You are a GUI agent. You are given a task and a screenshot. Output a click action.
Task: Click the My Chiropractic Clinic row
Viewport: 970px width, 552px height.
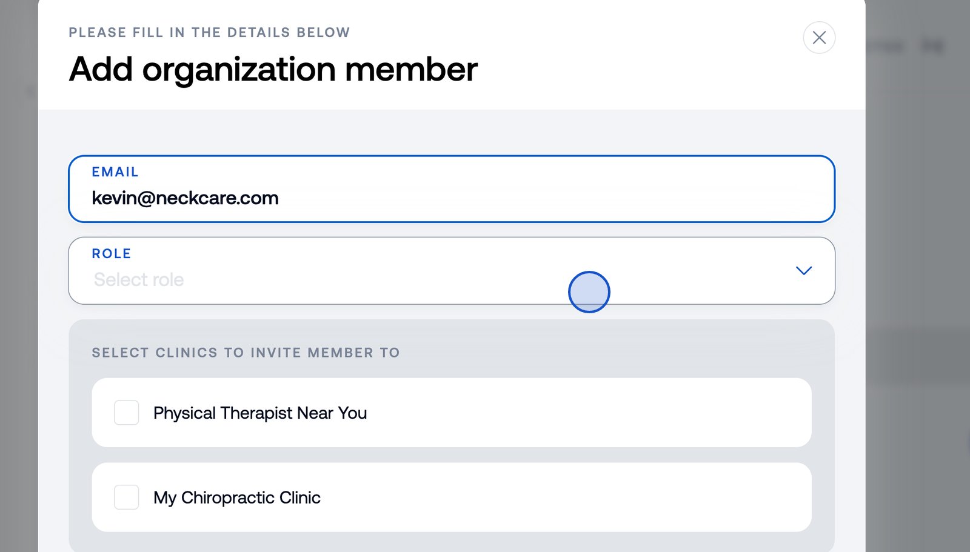451,497
